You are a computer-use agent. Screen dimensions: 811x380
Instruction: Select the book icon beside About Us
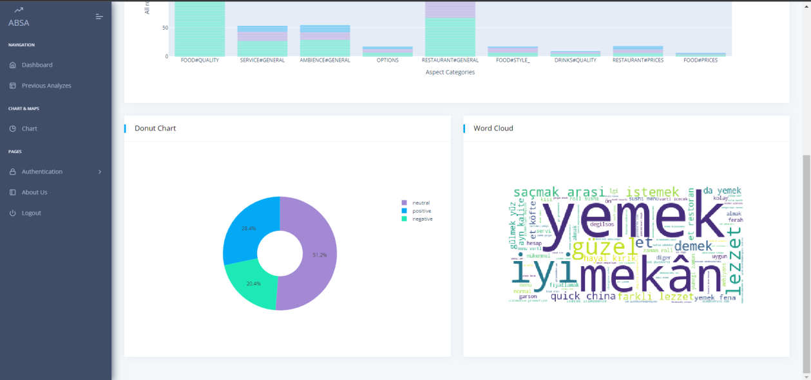tap(12, 192)
